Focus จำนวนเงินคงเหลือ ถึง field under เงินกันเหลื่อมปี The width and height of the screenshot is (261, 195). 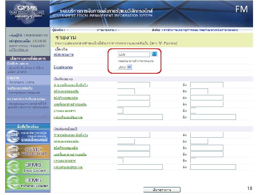tap(207, 135)
